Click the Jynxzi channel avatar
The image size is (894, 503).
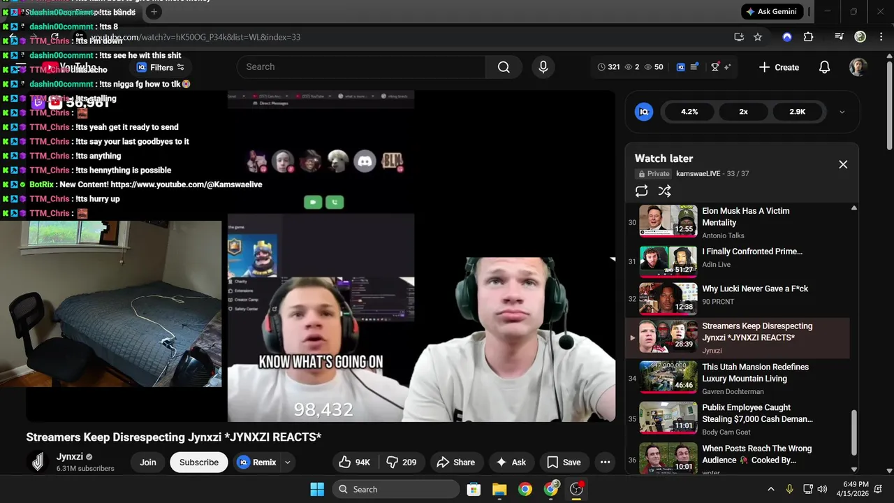tap(38, 462)
